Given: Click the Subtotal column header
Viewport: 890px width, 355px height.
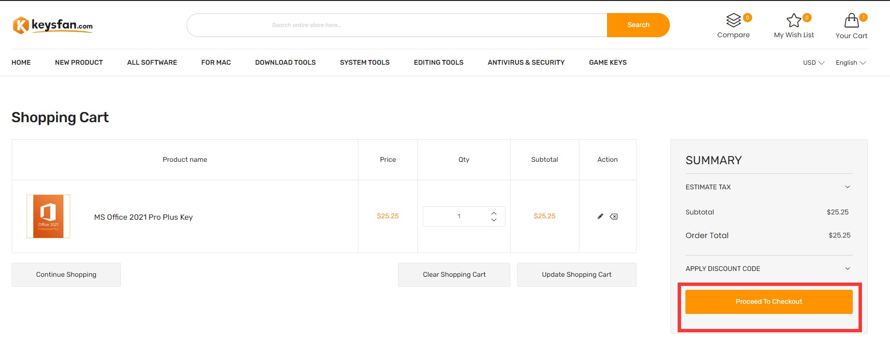Looking at the screenshot, I should tap(545, 159).
